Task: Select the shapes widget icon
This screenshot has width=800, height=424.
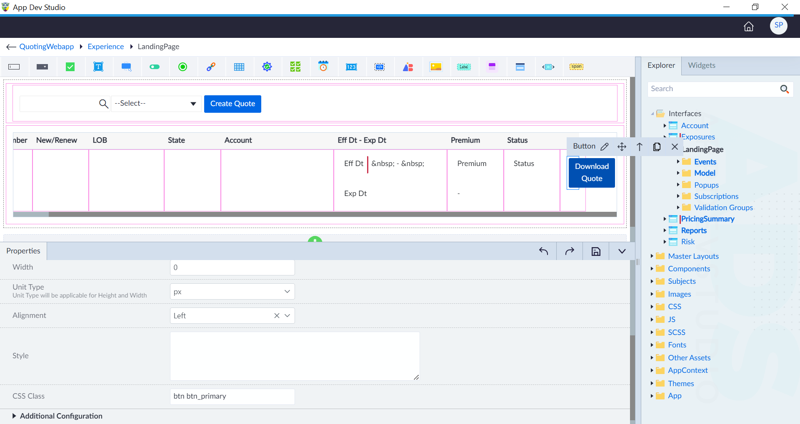Action: point(408,67)
